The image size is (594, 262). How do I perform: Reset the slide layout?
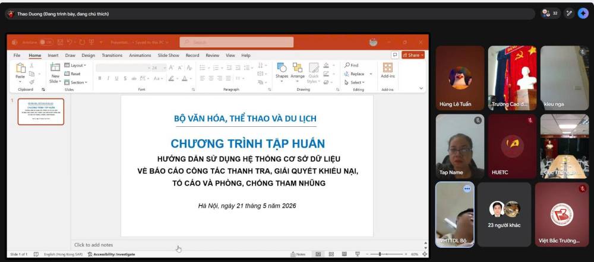[x=72, y=74]
